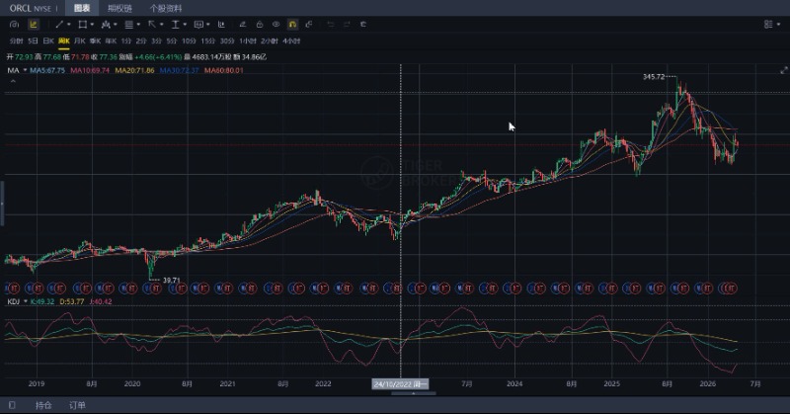Click the undo arrow icon

coord(331,24)
